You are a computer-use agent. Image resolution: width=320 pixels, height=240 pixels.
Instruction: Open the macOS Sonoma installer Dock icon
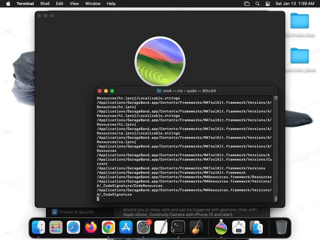[x=221, y=227]
